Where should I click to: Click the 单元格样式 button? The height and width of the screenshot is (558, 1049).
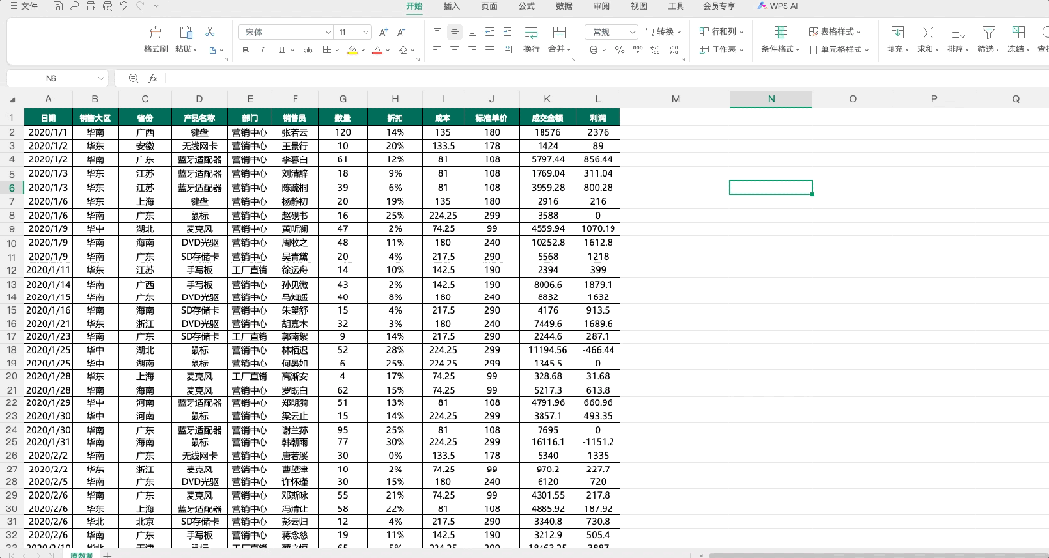(x=839, y=49)
